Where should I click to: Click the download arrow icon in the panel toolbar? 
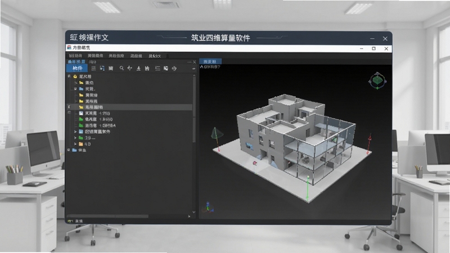coord(138,68)
